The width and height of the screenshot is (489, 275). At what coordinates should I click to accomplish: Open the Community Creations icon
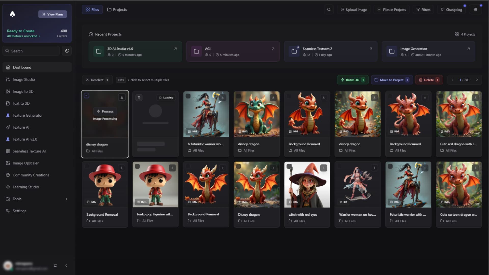tap(8, 175)
